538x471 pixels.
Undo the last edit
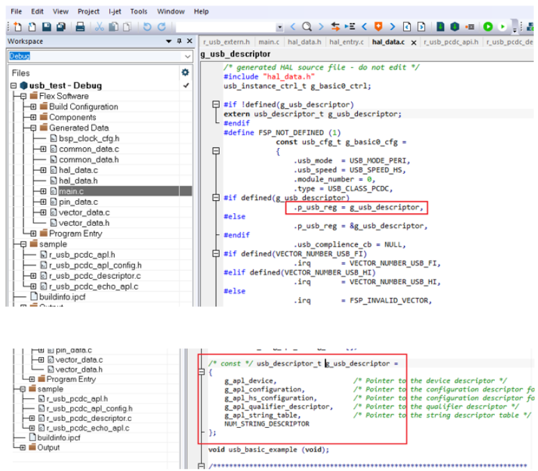pyautogui.click(x=147, y=26)
